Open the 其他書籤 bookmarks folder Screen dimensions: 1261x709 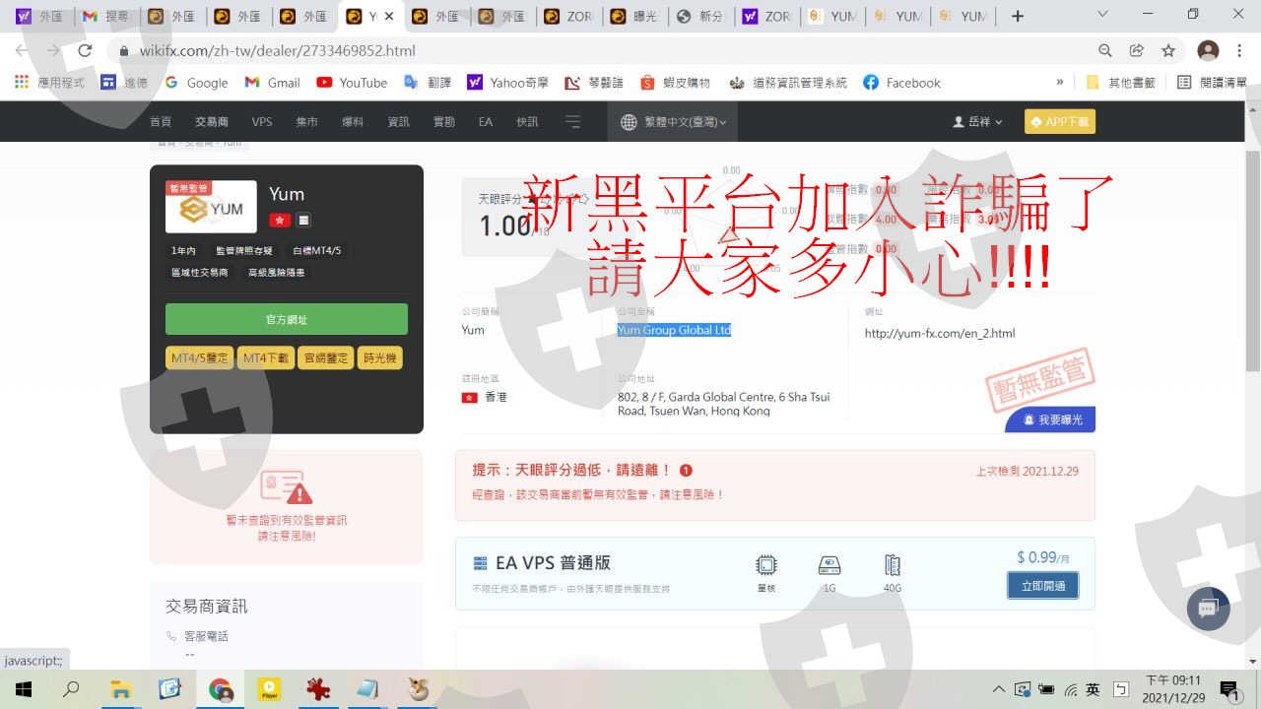1121,83
